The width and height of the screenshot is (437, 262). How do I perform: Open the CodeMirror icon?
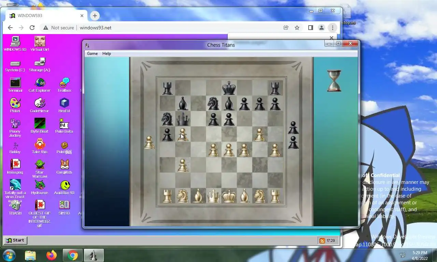[x=40, y=105]
